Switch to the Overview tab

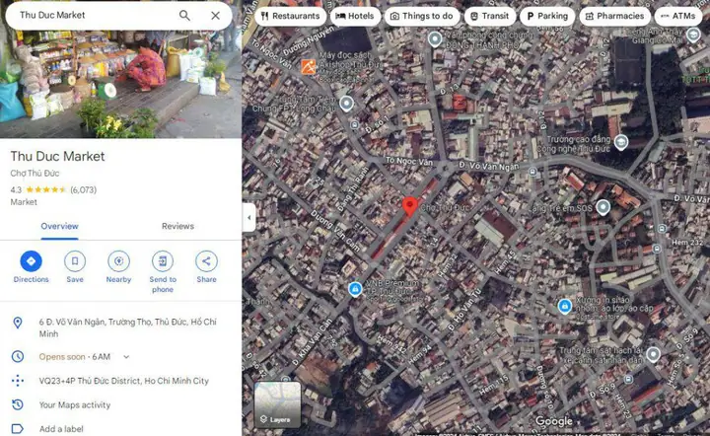pos(59,226)
